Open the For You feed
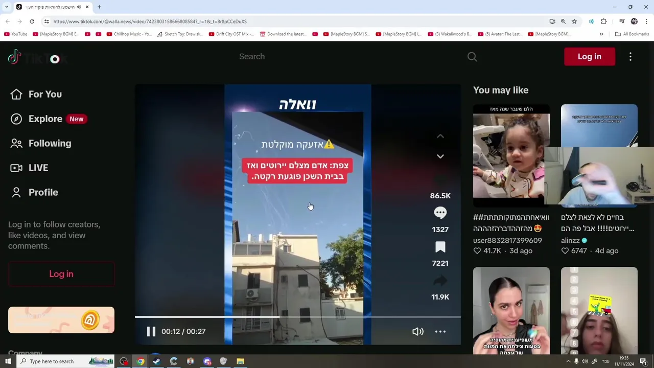The height and width of the screenshot is (368, 654). tap(36, 94)
